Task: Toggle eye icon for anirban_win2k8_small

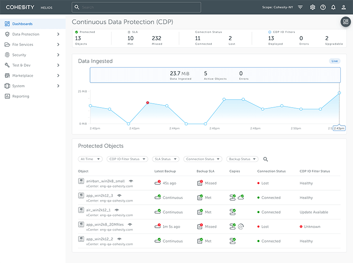Action: [x=131, y=181]
